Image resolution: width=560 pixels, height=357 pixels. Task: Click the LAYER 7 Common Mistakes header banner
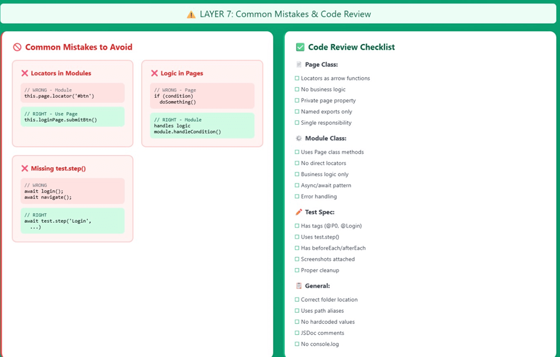coord(279,14)
